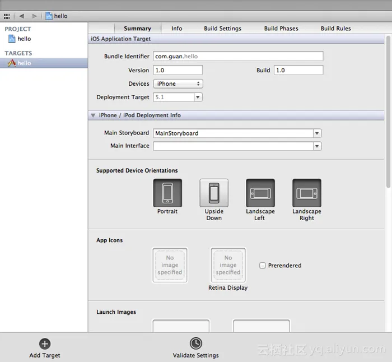Click the first Launch Images well
Screen dimensions: 392x362
(181, 326)
